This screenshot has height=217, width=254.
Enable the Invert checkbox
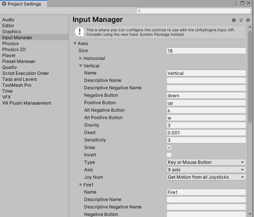pyautogui.click(x=169, y=155)
